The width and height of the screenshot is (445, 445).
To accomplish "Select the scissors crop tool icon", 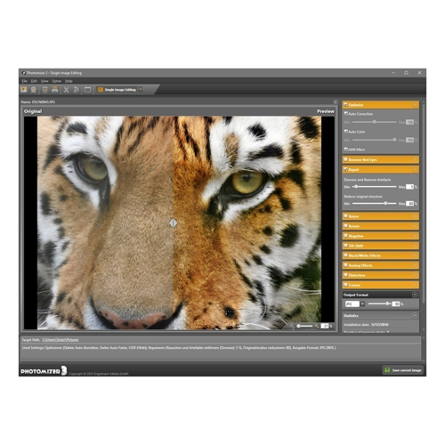I will (x=66, y=90).
